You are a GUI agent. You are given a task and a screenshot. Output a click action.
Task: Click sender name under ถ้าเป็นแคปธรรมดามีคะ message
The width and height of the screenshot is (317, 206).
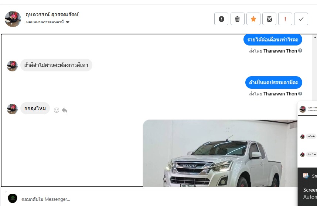click(x=280, y=94)
